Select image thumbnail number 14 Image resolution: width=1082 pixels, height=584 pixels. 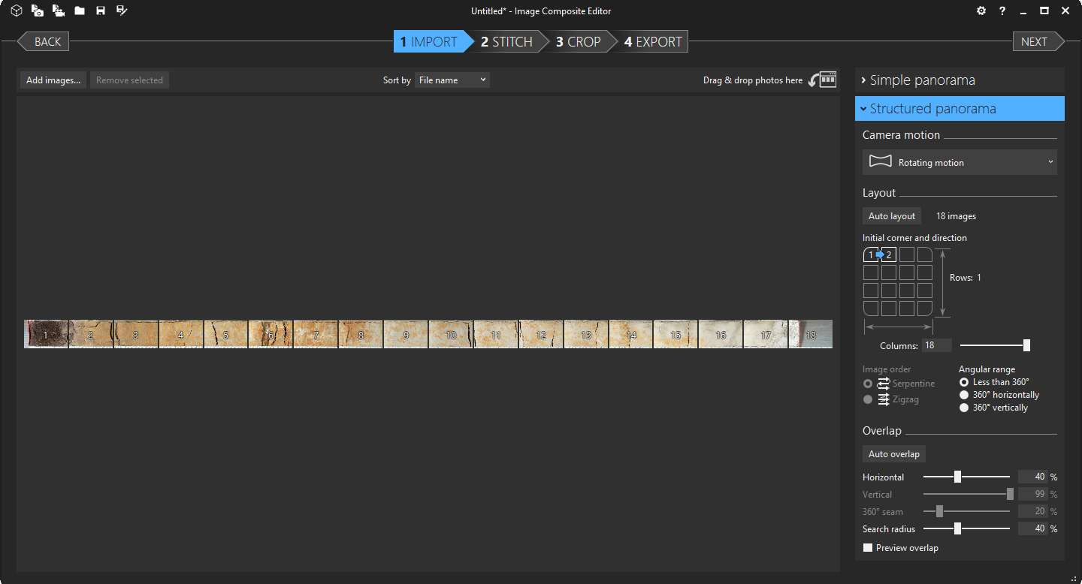631,334
